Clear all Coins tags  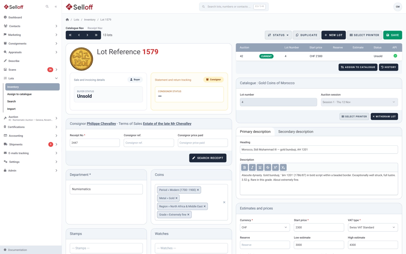pos(224,202)
